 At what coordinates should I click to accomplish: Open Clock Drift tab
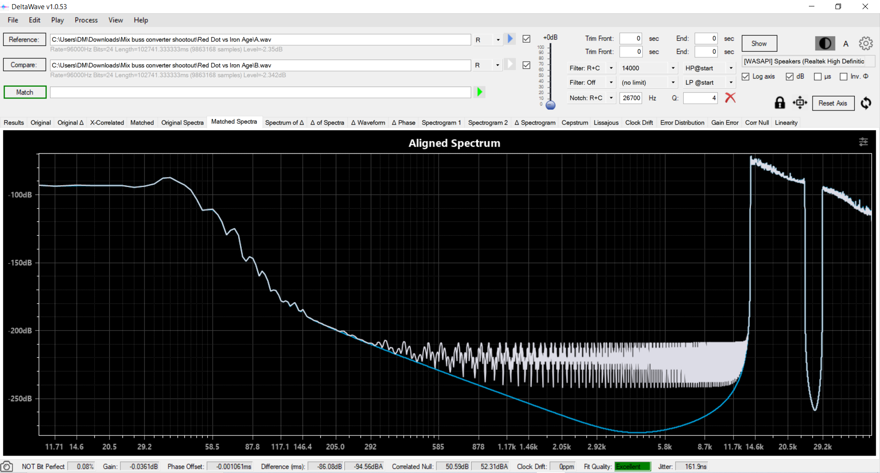pyautogui.click(x=639, y=122)
